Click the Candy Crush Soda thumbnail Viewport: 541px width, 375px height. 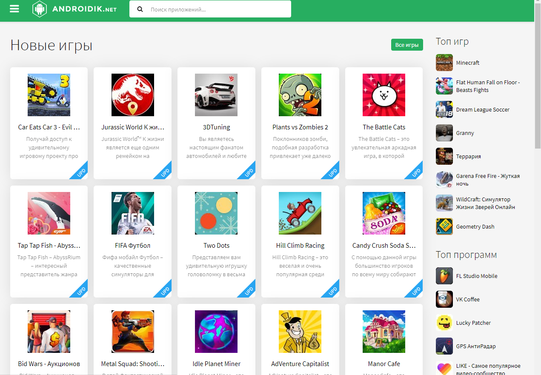pos(384,213)
